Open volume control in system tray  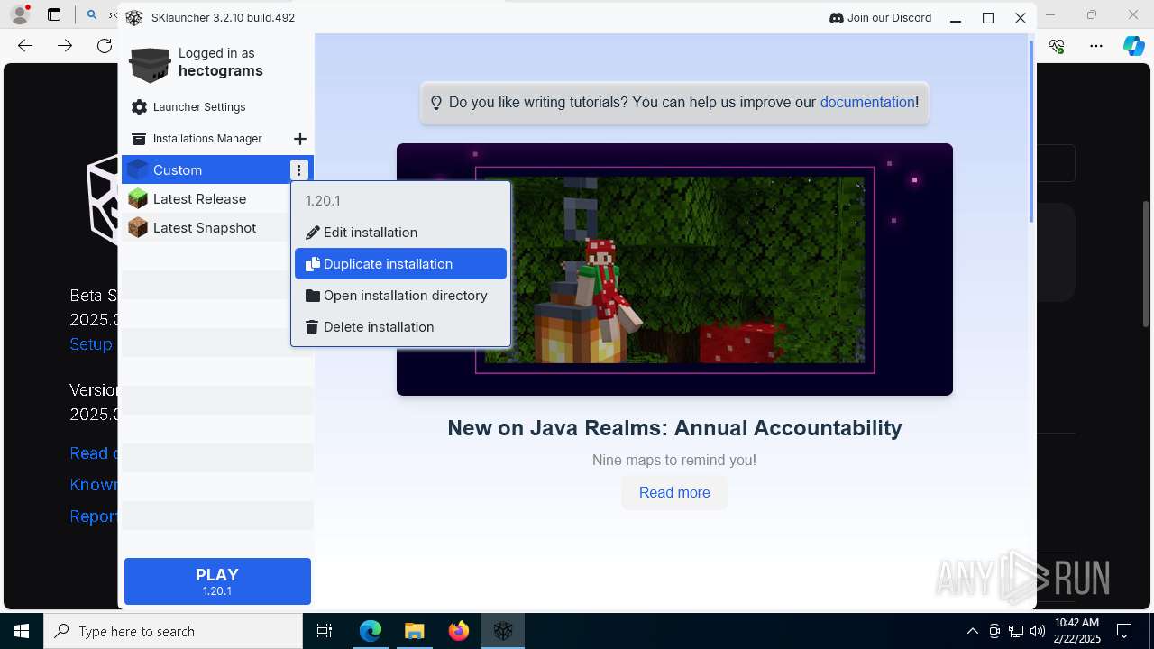[1037, 631]
